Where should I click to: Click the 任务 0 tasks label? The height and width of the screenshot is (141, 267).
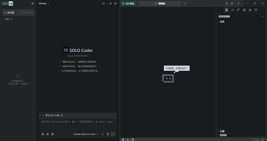coord(9,19)
